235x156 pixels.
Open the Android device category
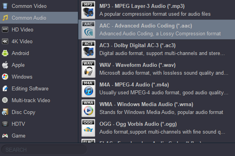coord(39,53)
